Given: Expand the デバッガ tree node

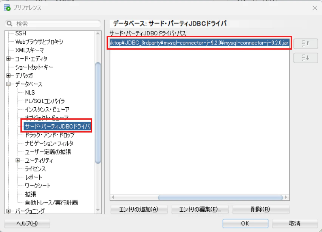Looking at the screenshot, I should 8,75.
